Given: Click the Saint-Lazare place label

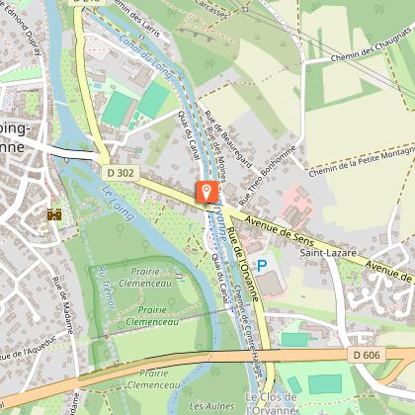Looking at the screenshot, I should 328,253.
